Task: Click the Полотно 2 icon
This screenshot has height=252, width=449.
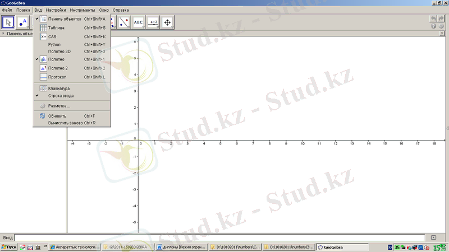Action: pos(43,68)
